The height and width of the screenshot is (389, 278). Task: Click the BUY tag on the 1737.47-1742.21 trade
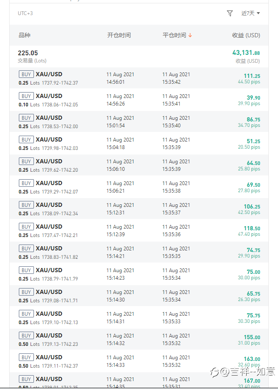point(26,227)
